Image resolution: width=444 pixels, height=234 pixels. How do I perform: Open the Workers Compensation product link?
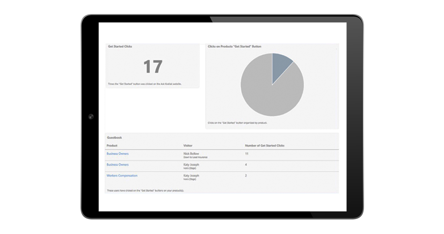pos(122,175)
